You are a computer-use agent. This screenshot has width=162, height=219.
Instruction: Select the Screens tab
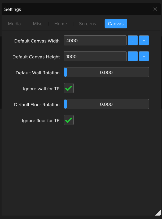pos(87,24)
